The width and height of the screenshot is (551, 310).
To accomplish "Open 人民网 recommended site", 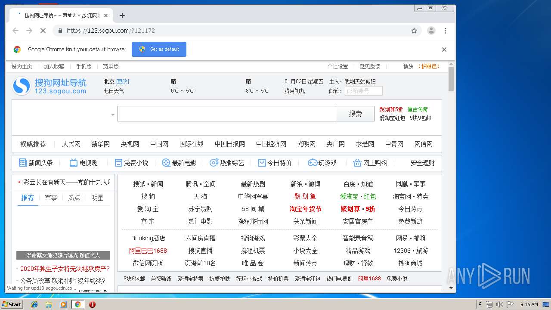I will pyautogui.click(x=71, y=144).
